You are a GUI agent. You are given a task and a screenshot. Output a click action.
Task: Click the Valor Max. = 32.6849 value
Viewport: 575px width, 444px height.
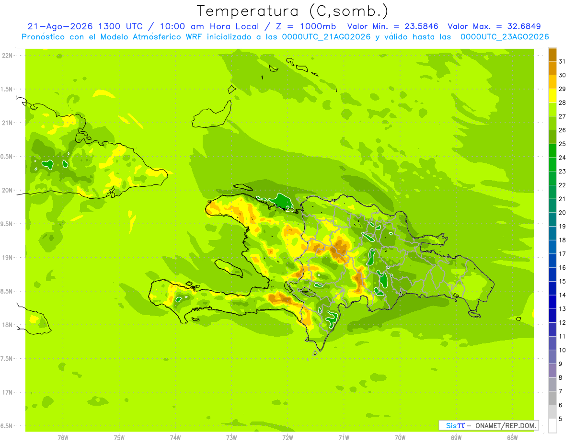[x=494, y=26]
